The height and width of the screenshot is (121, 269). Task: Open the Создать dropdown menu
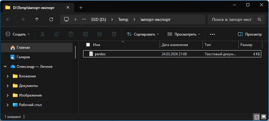(18, 34)
